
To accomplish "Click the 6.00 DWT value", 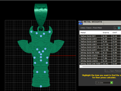I will (115, 42).
